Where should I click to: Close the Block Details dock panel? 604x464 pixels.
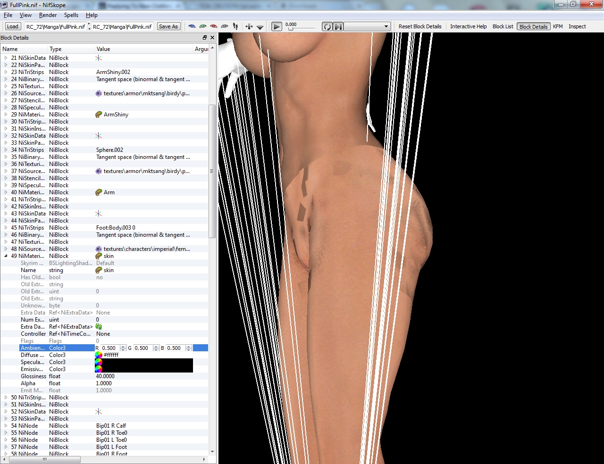pos(212,38)
